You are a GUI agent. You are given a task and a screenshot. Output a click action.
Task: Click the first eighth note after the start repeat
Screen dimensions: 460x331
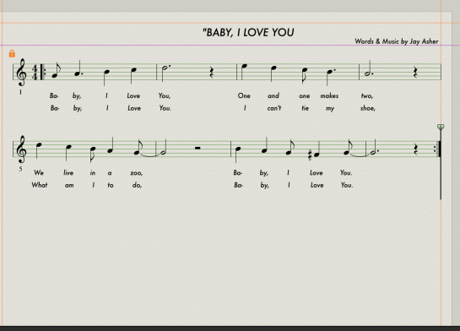[56, 71]
